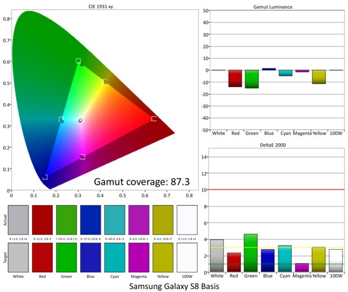Click the 'R-6 G-10 B+7' value under Yellow swatch
Image resolution: width=348 pixels, height=292 pixels.
pos(163,239)
